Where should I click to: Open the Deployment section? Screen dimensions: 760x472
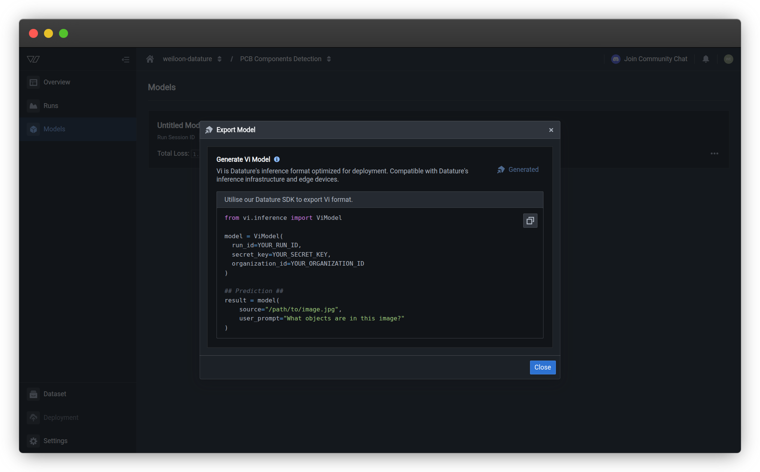click(x=61, y=418)
